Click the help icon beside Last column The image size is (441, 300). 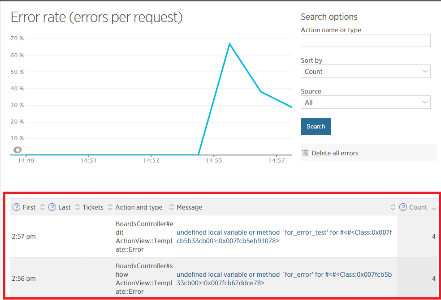tap(52, 207)
